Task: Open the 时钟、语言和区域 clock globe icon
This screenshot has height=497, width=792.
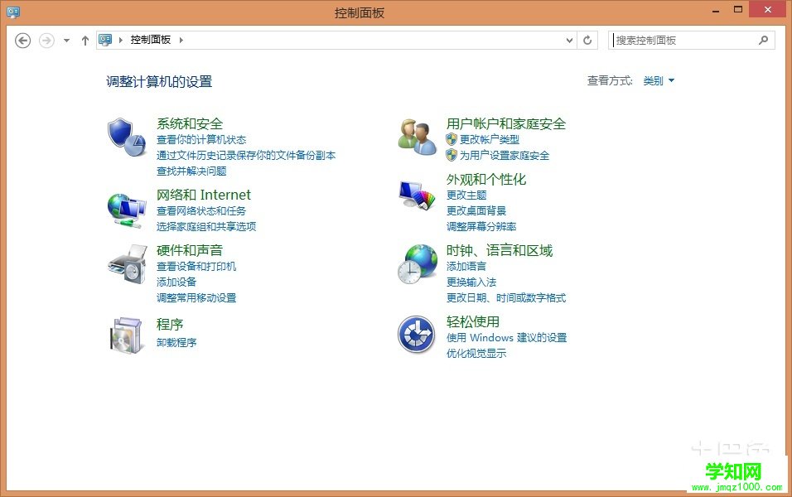Action: pos(418,263)
